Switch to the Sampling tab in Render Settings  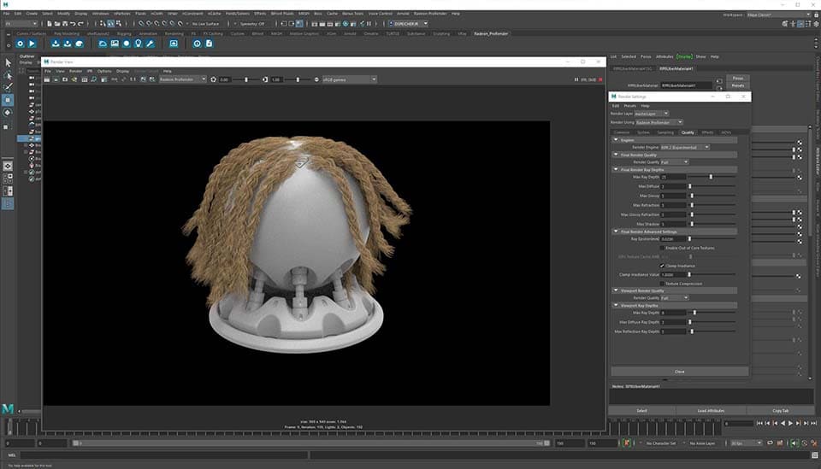coord(665,132)
